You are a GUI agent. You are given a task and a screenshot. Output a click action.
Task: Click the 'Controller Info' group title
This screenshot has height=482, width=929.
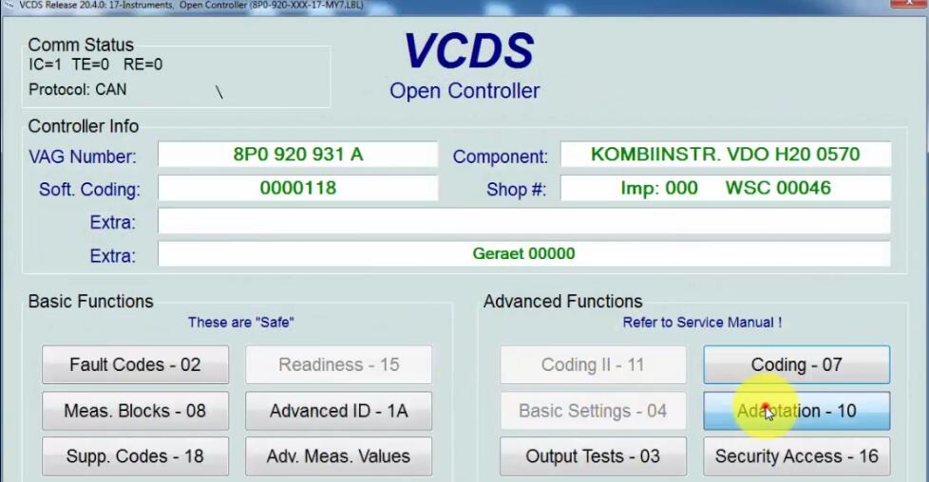[83, 126]
